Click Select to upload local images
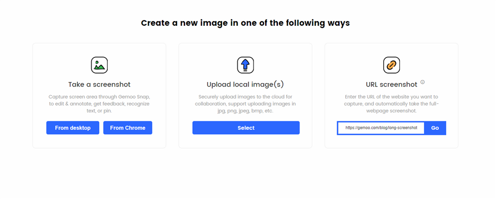Screen dimensions: 496x199 point(246,128)
